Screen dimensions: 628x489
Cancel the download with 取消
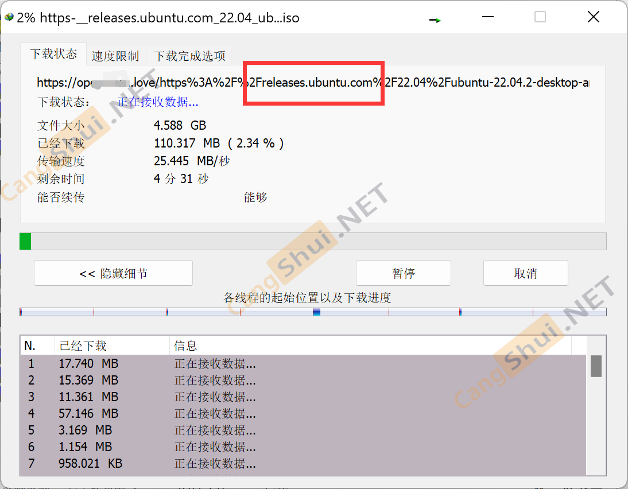coord(525,273)
